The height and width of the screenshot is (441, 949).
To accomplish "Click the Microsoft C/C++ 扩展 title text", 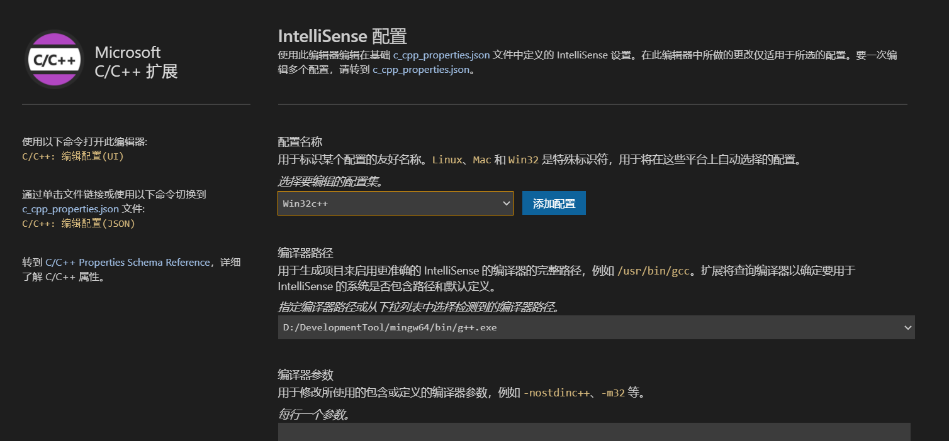I will point(137,62).
